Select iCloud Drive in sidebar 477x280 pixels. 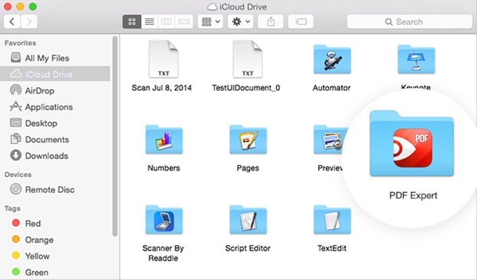(55, 74)
